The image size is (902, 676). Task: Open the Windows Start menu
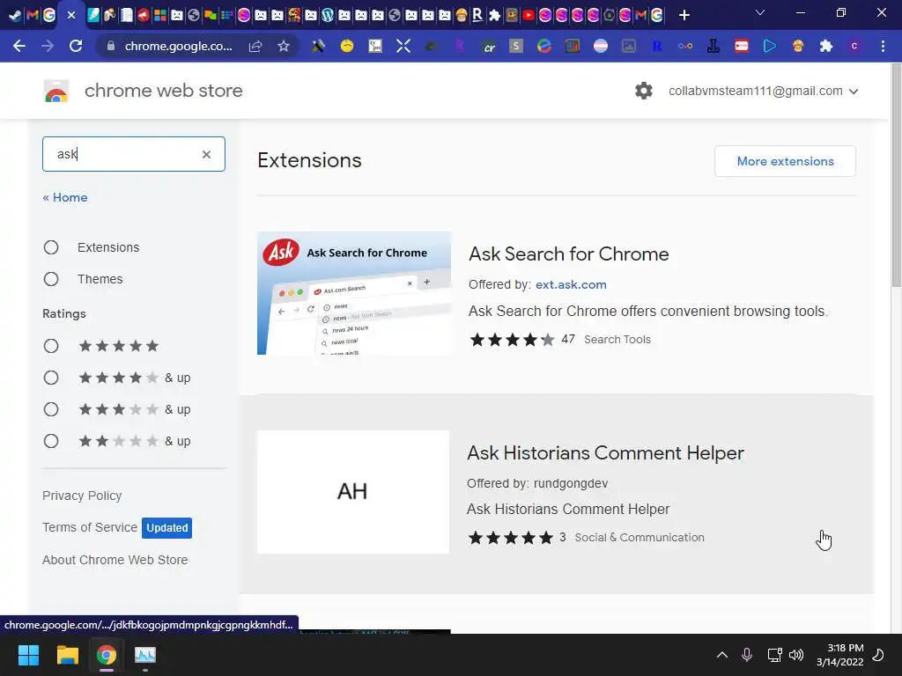pos(28,655)
